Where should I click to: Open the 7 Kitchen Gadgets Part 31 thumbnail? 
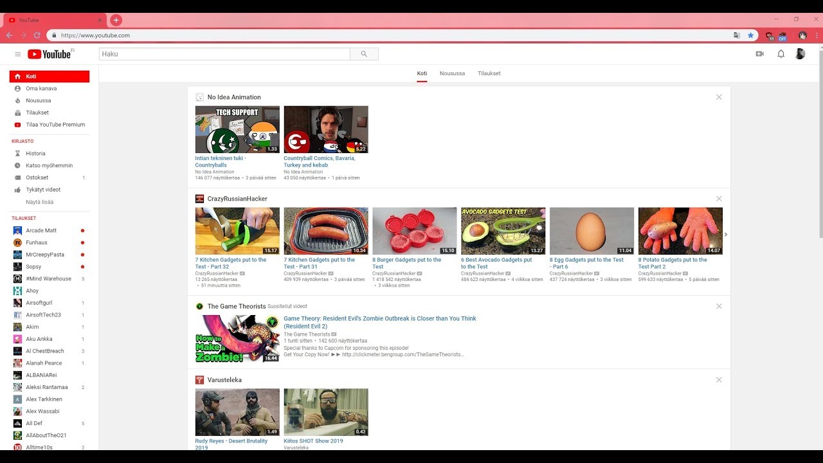pyautogui.click(x=326, y=231)
